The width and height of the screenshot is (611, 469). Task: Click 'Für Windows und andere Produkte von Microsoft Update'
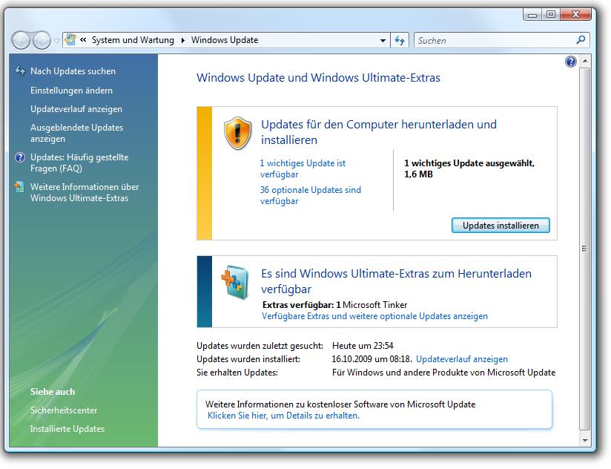[x=444, y=372]
